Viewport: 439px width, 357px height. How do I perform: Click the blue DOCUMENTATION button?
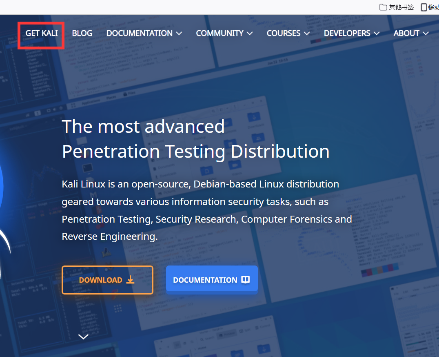tap(212, 280)
